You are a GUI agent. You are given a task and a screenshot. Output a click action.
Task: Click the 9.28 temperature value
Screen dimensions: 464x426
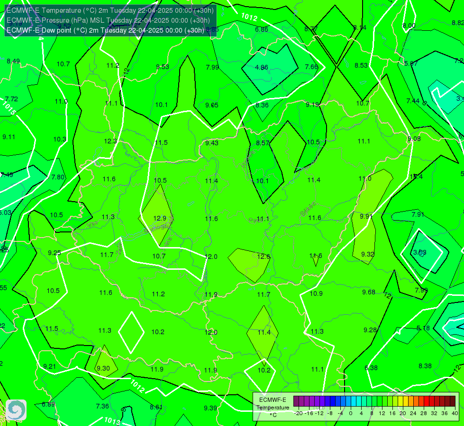pos(370,330)
